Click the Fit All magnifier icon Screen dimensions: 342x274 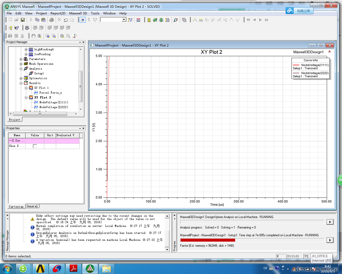coord(62,36)
